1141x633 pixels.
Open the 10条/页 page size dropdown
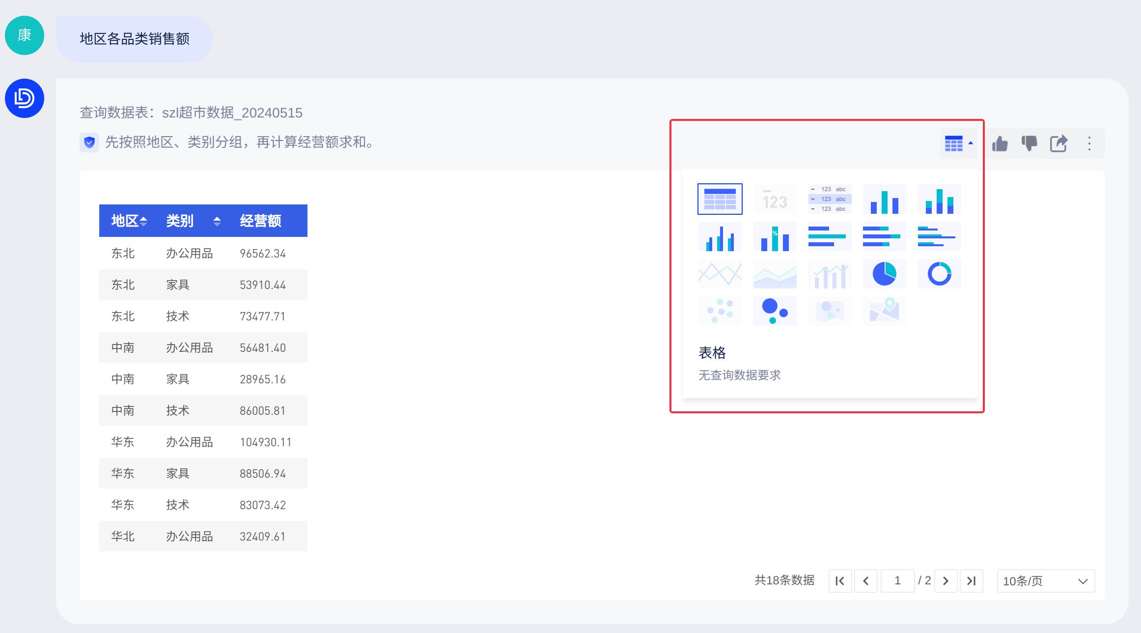tap(1045, 581)
